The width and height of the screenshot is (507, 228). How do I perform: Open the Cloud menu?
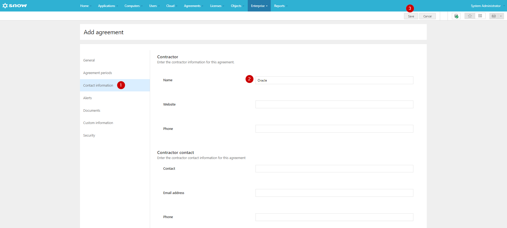pos(172,6)
